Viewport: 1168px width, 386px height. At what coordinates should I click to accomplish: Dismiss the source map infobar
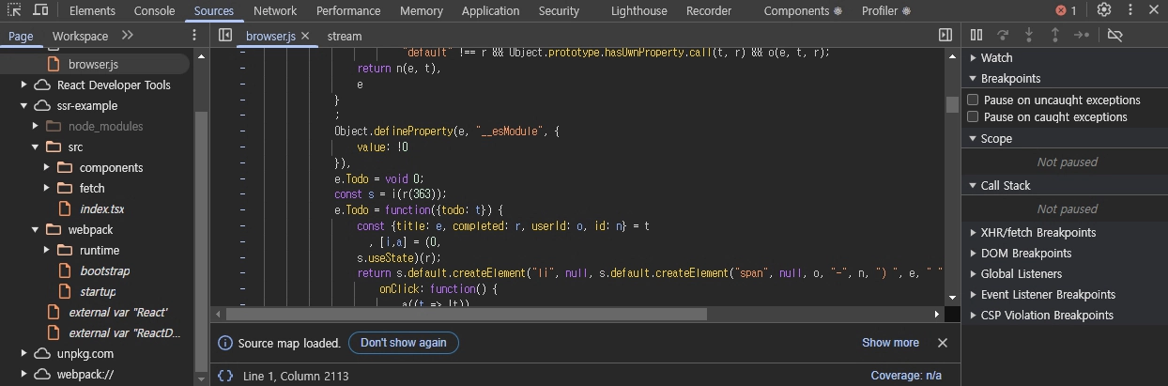pyautogui.click(x=943, y=343)
